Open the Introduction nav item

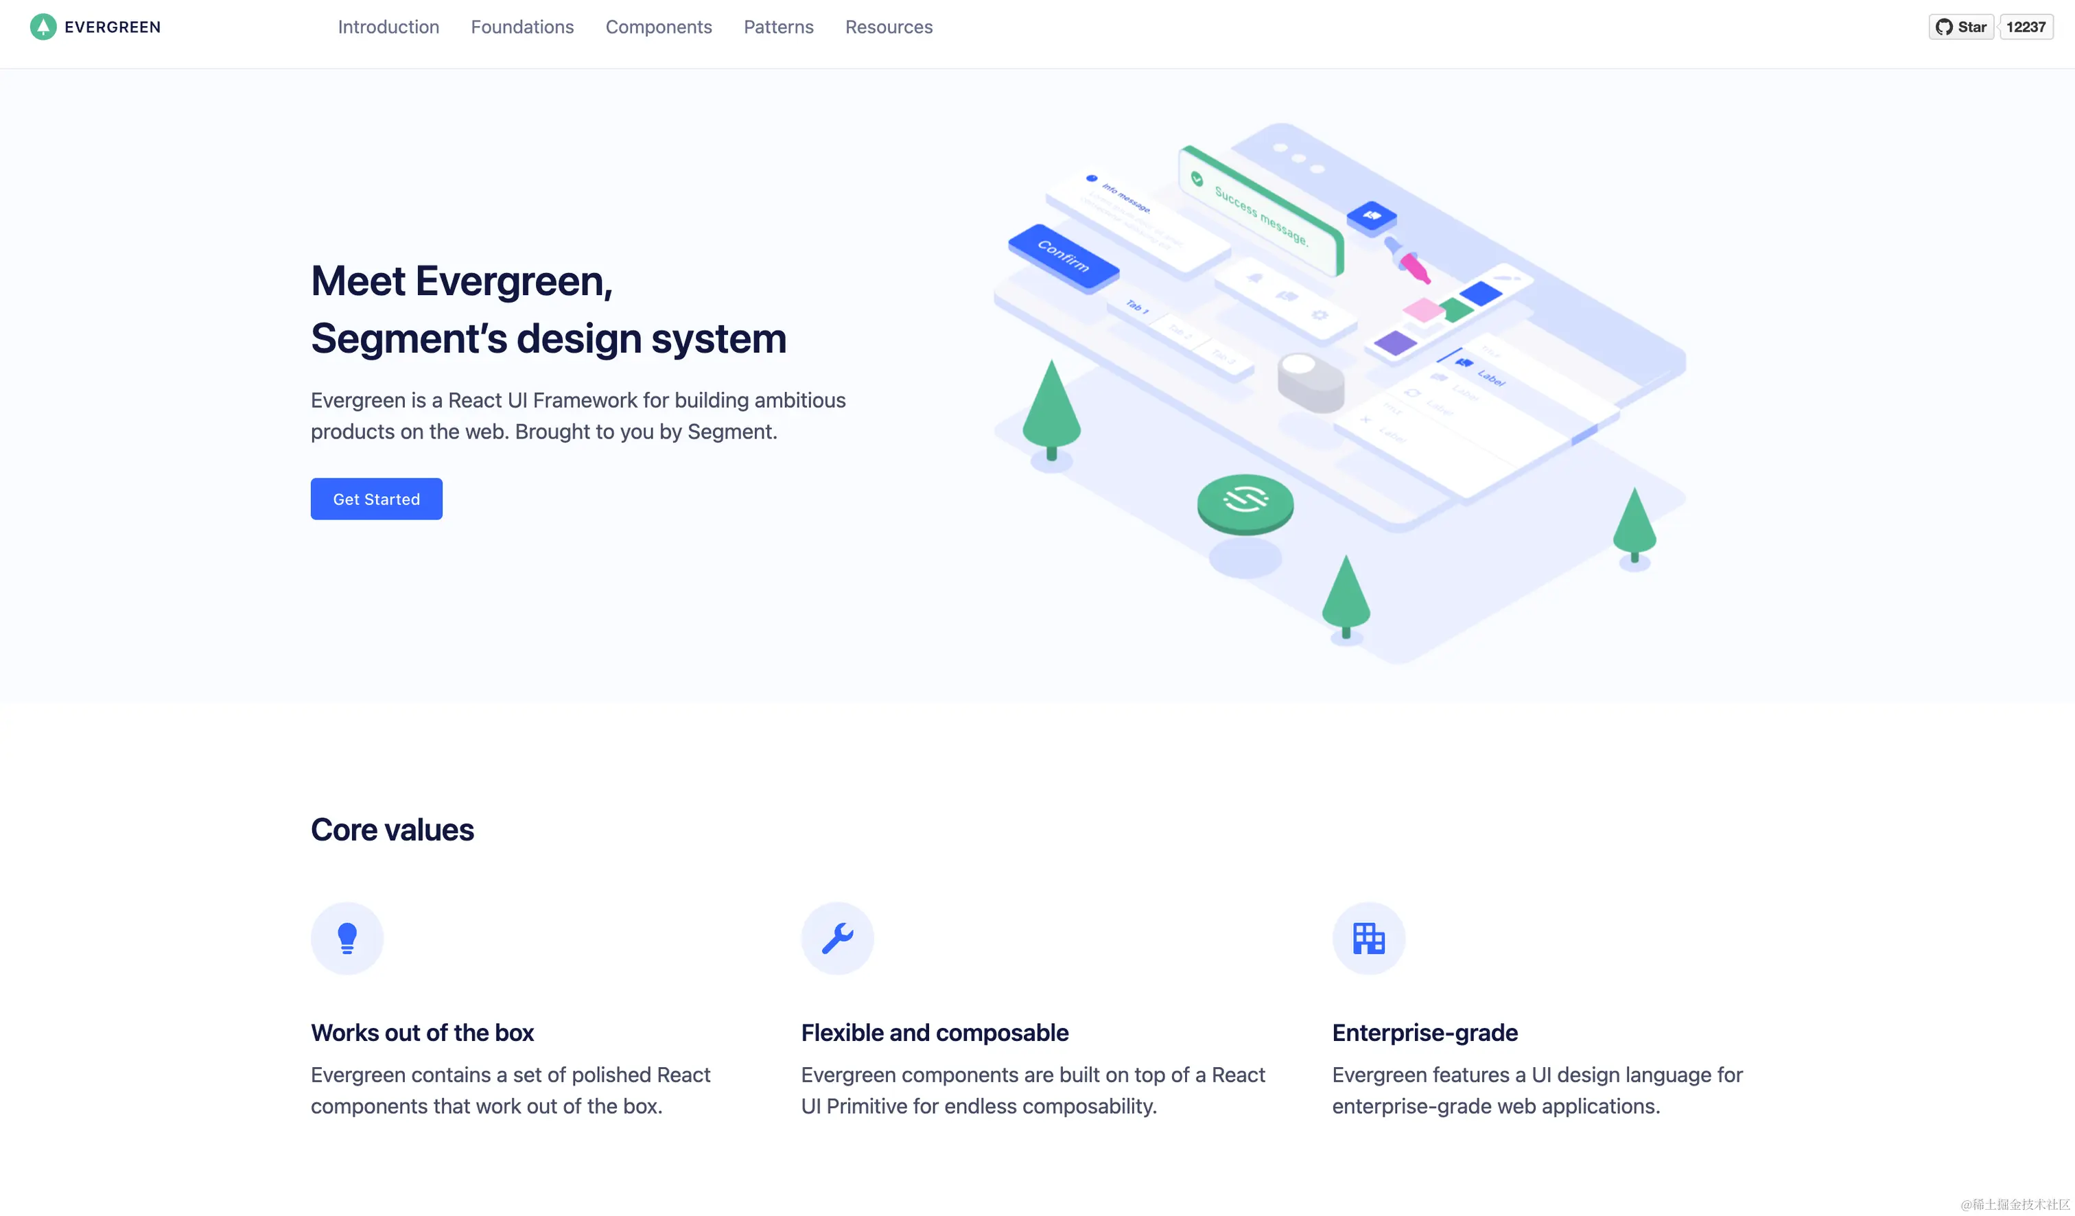click(x=388, y=27)
